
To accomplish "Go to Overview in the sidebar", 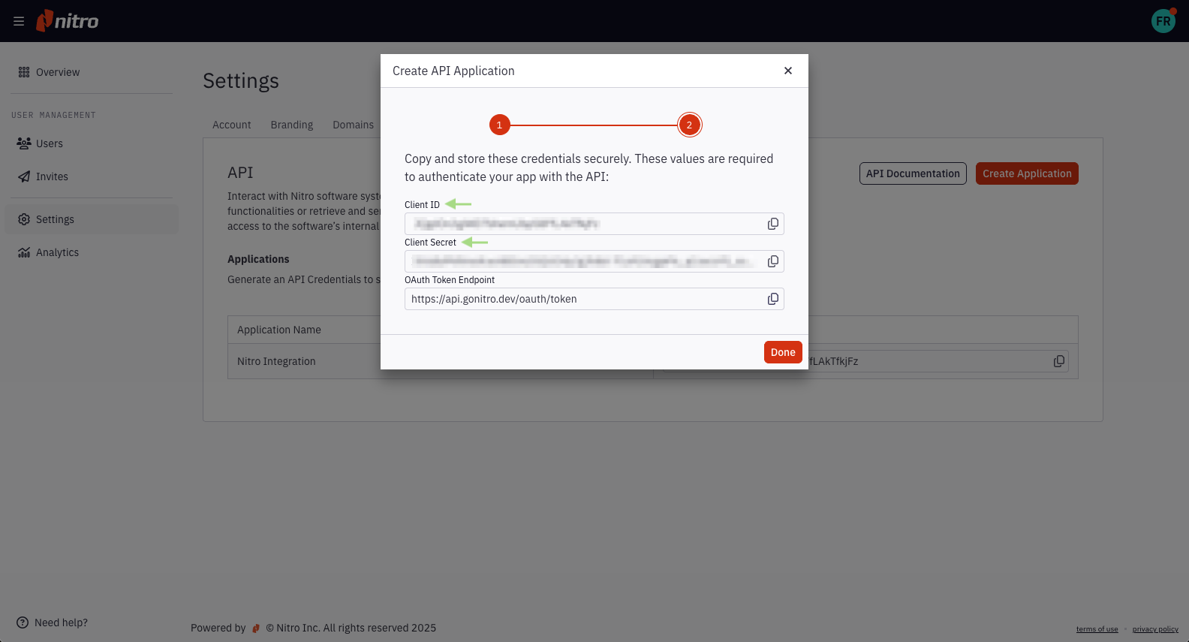I will (58, 72).
